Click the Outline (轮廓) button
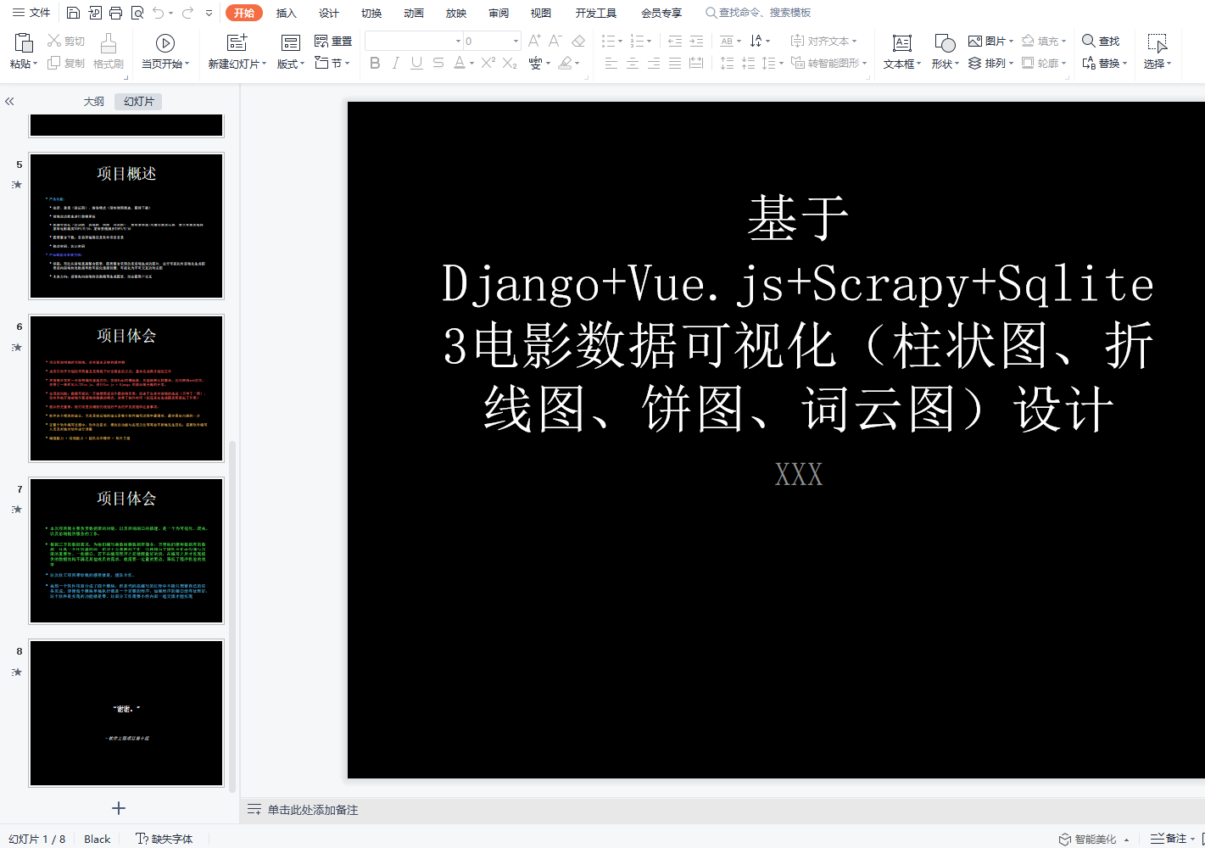Image resolution: width=1205 pixels, height=848 pixels. pyautogui.click(x=1044, y=63)
